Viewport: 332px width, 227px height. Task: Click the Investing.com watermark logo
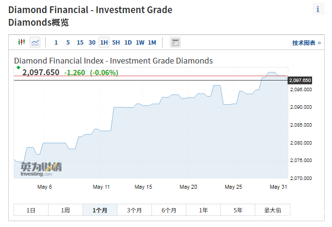pos(41,168)
